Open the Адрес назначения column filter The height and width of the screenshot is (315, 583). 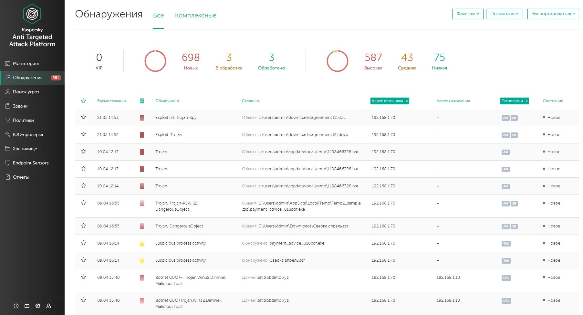453,101
